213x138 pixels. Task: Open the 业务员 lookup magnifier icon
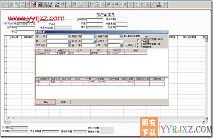95,41
